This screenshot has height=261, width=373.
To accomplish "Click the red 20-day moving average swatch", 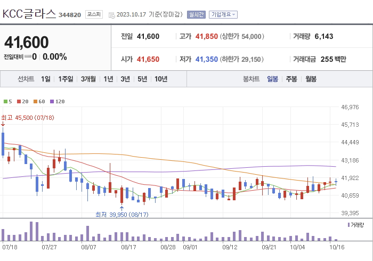I will (x=19, y=102).
